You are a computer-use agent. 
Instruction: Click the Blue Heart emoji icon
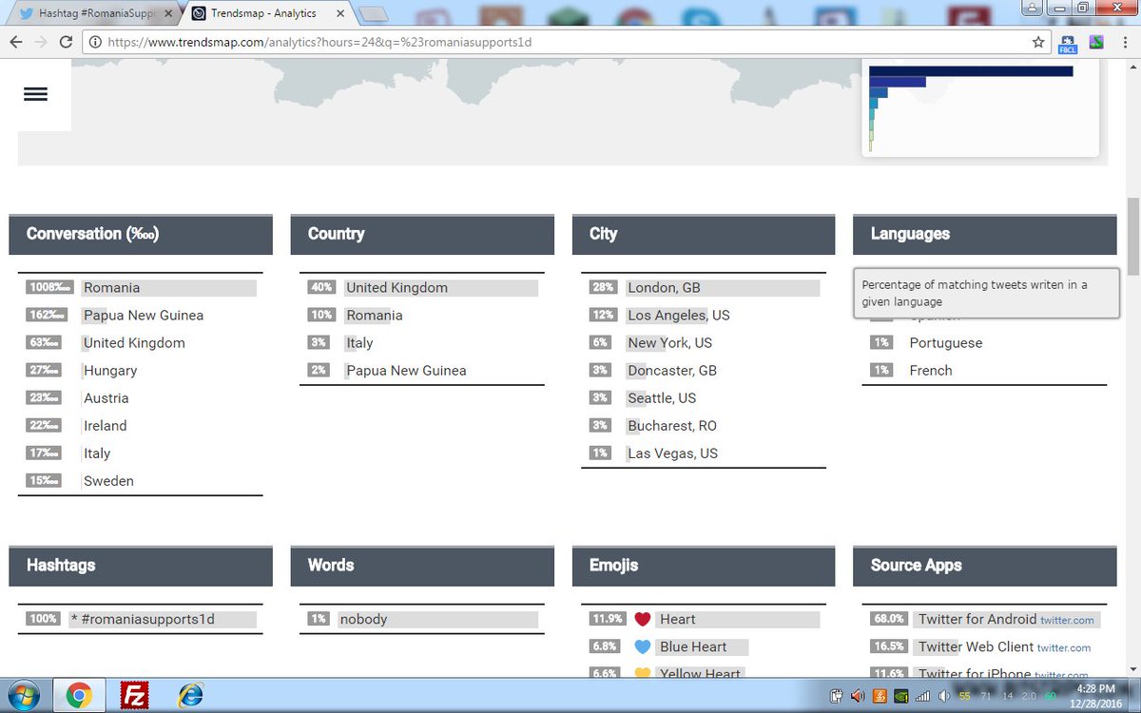point(642,646)
